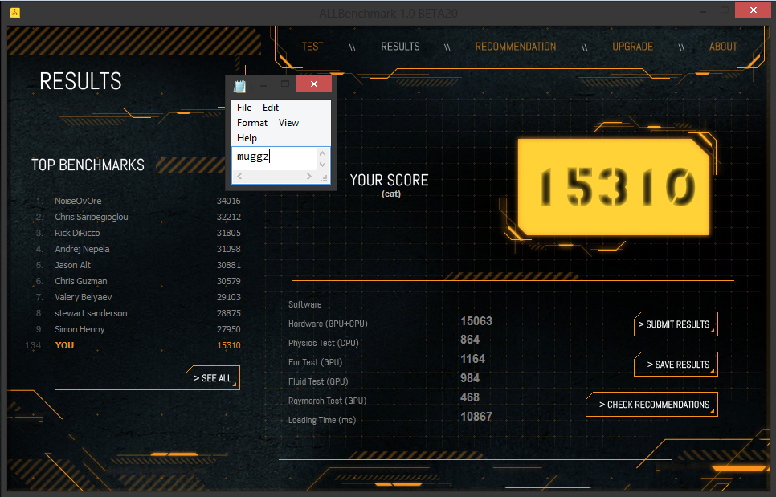This screenshot has height=497, width=776.
Task: Open Notepad's Help menu
Action: tap(247, 138)
